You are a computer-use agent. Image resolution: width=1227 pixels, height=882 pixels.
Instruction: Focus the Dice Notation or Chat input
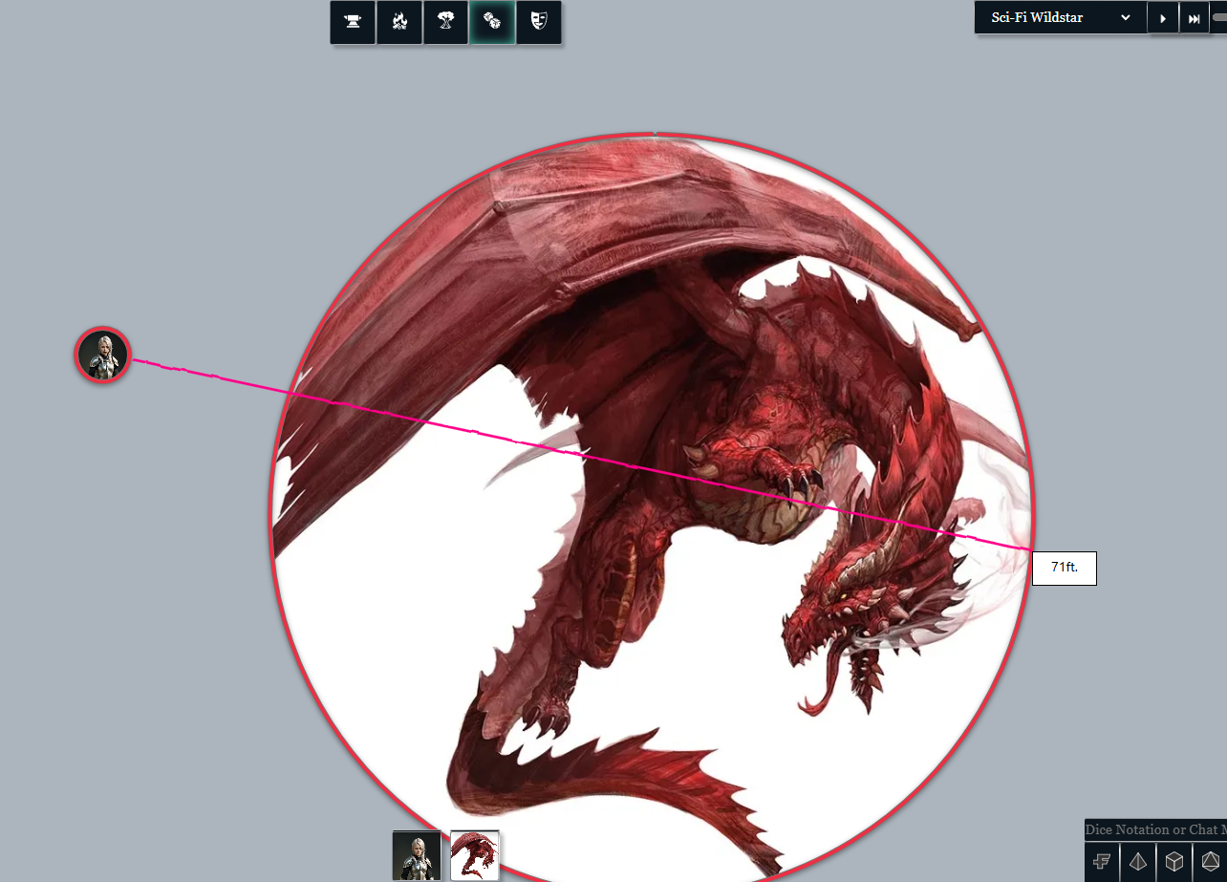click(1155, 829)
